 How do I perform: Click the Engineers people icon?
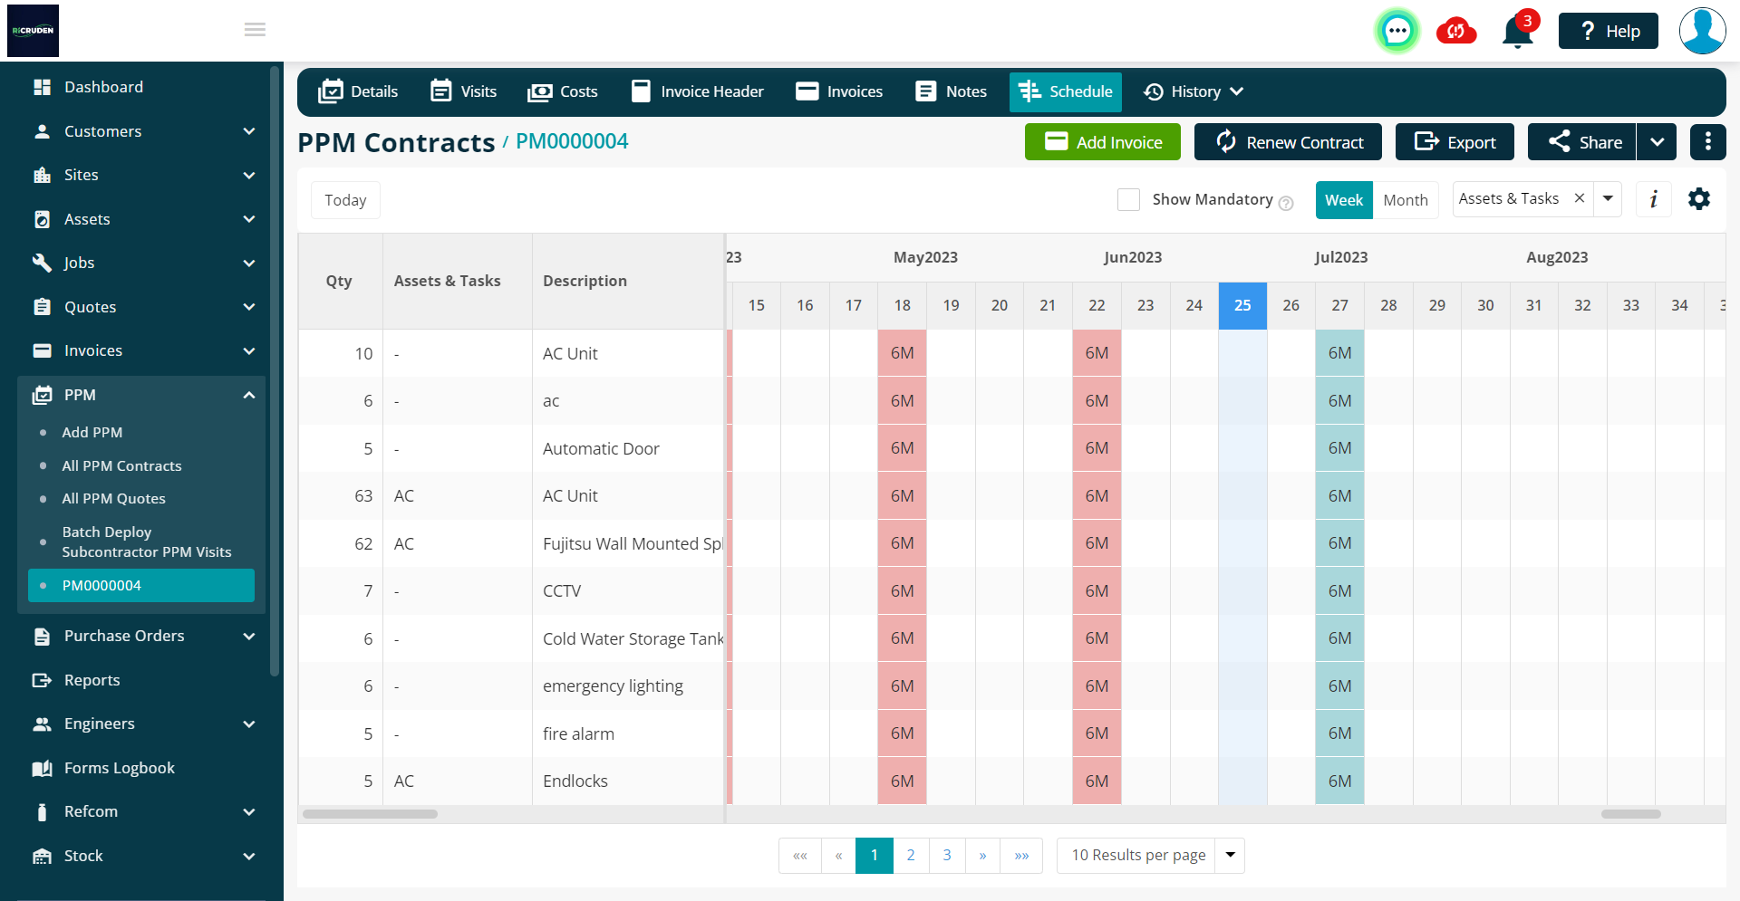(42, 724)
